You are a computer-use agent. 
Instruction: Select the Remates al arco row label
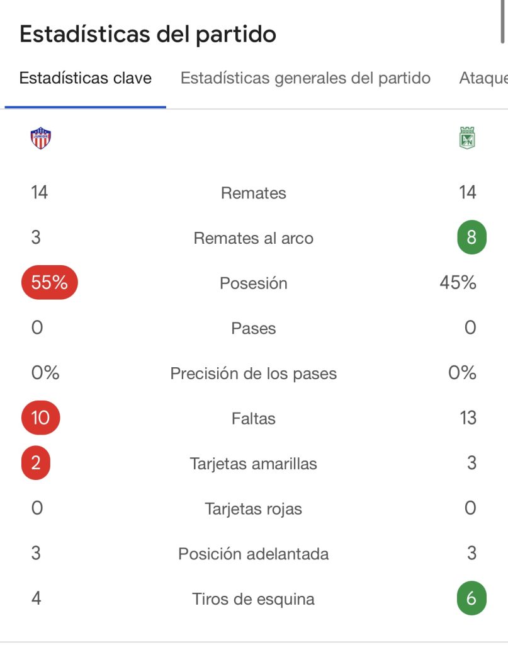click(x=254, y=239)
